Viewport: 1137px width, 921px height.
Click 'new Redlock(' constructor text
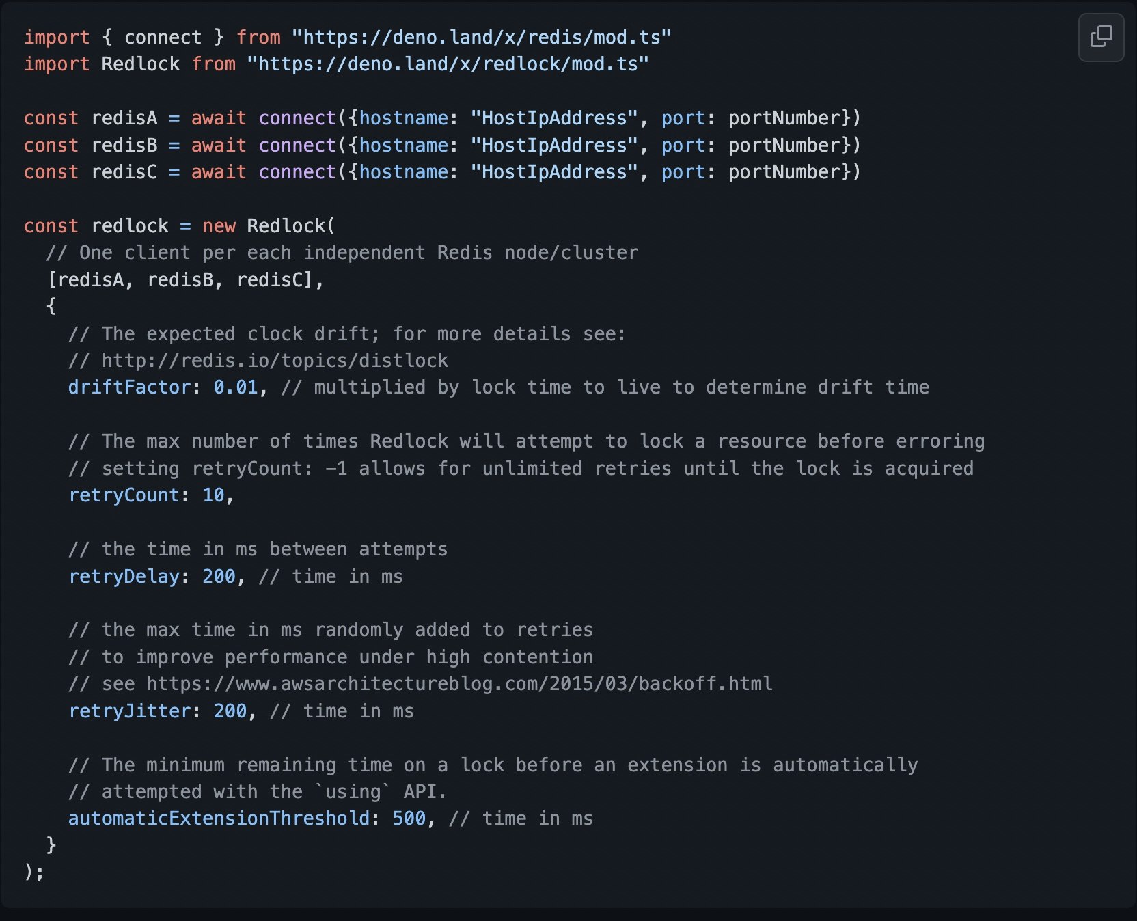269,226
